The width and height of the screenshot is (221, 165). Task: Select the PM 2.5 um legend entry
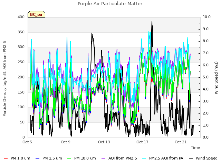coord(49,158)
